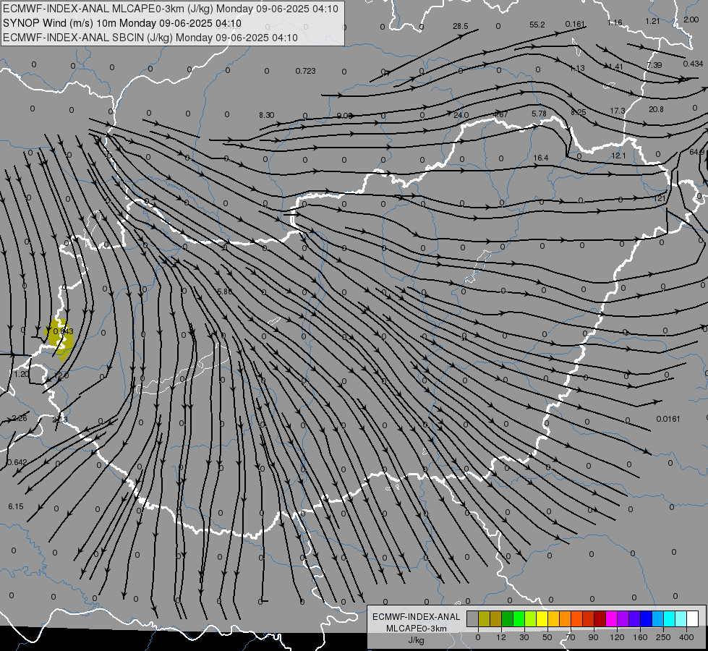Click the grid value '16.4'
The height and width of the screenshot is (651, 708).
[x=540, y=158]
